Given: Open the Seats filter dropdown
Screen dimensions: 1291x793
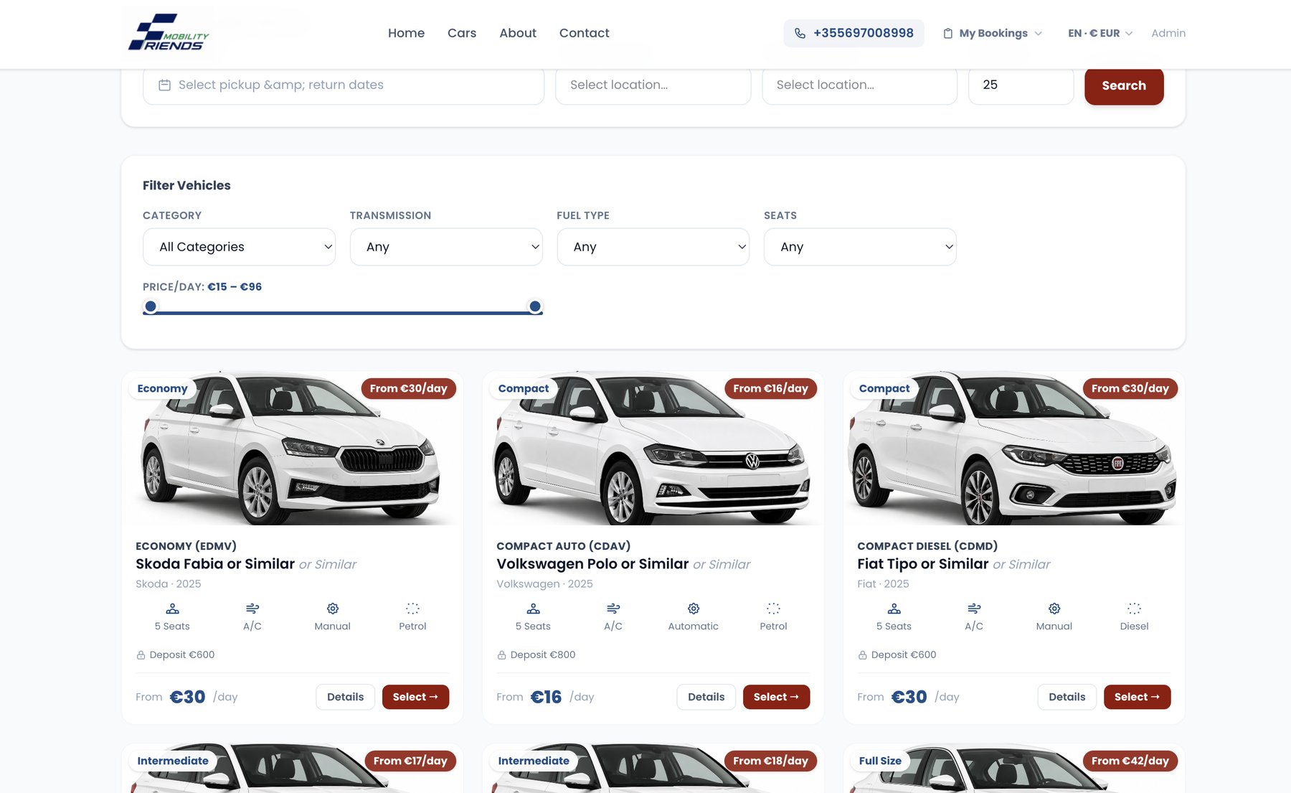Looking at the screenshot, I should pyautogui.click(x=860, y=247).
